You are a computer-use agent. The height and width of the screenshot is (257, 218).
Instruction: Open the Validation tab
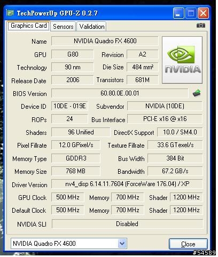click(92, 27)
